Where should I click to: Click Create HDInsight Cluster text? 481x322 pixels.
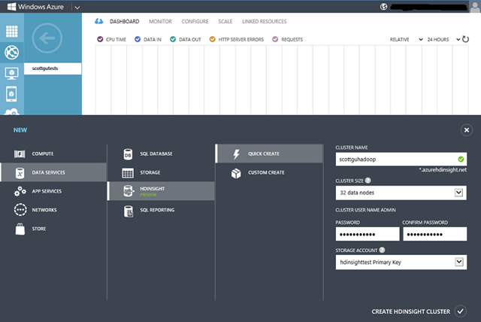coord(411,311)
